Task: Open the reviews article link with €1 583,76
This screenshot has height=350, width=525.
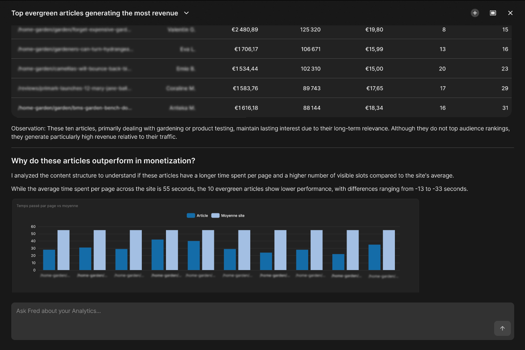Action: click(75, 88)
